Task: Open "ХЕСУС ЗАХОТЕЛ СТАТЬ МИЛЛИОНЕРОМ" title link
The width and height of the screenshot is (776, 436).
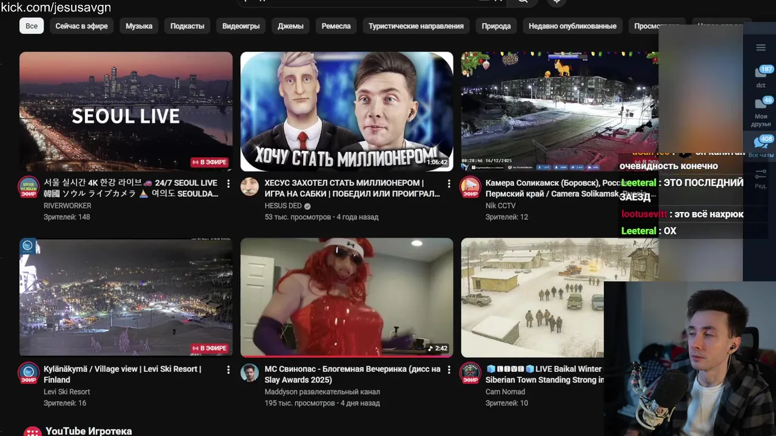Action: point(352,188)
